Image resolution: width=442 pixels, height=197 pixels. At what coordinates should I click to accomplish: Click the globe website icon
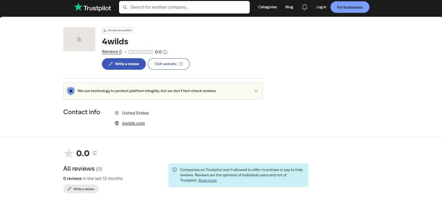[117, 123]
